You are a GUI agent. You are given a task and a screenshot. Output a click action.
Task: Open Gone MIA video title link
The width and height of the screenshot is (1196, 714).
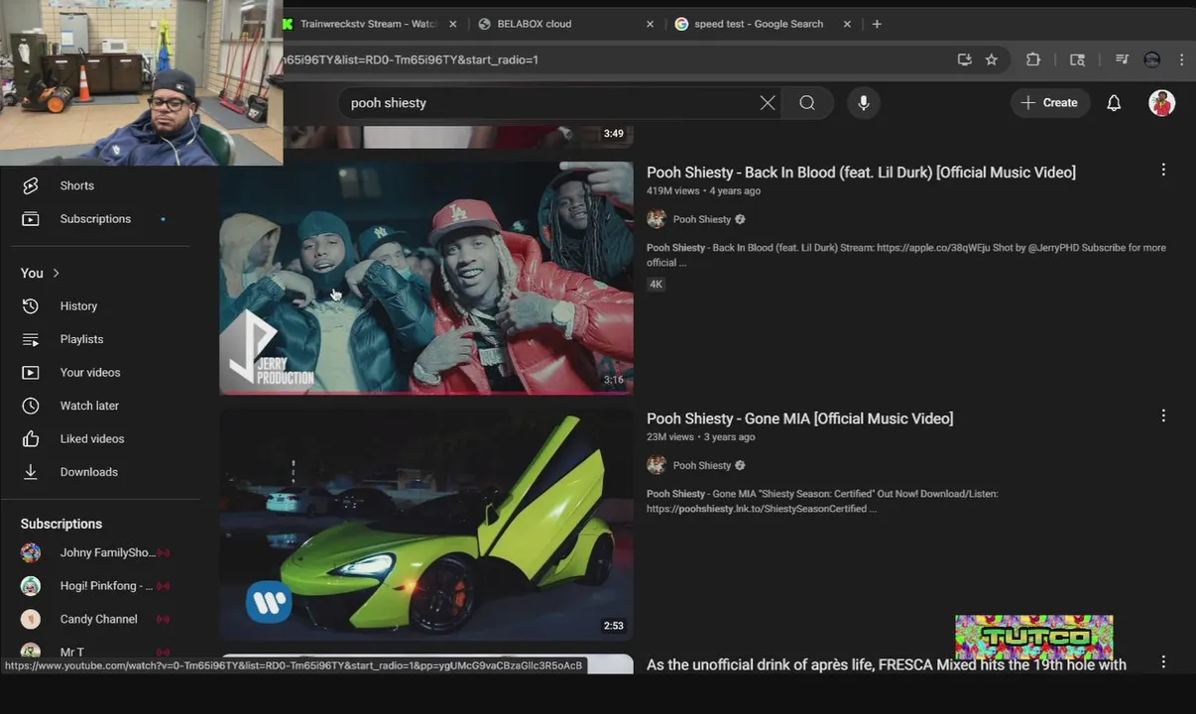[799, 418]
